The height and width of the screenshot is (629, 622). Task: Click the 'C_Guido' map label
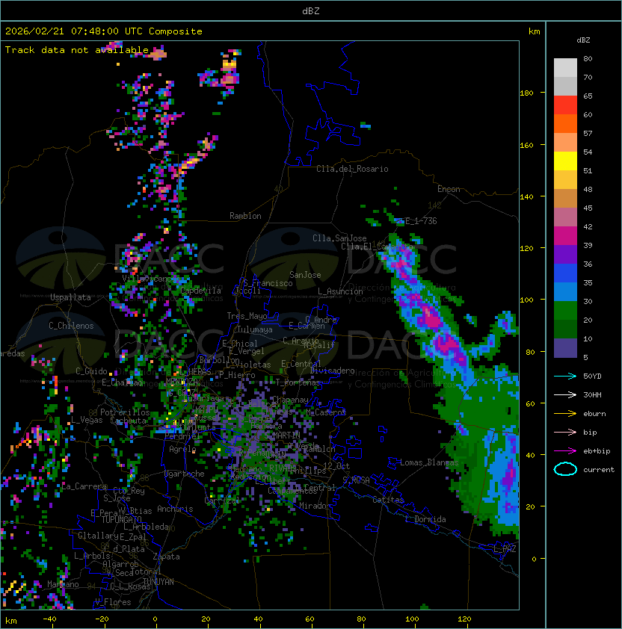tap(91, 371)
